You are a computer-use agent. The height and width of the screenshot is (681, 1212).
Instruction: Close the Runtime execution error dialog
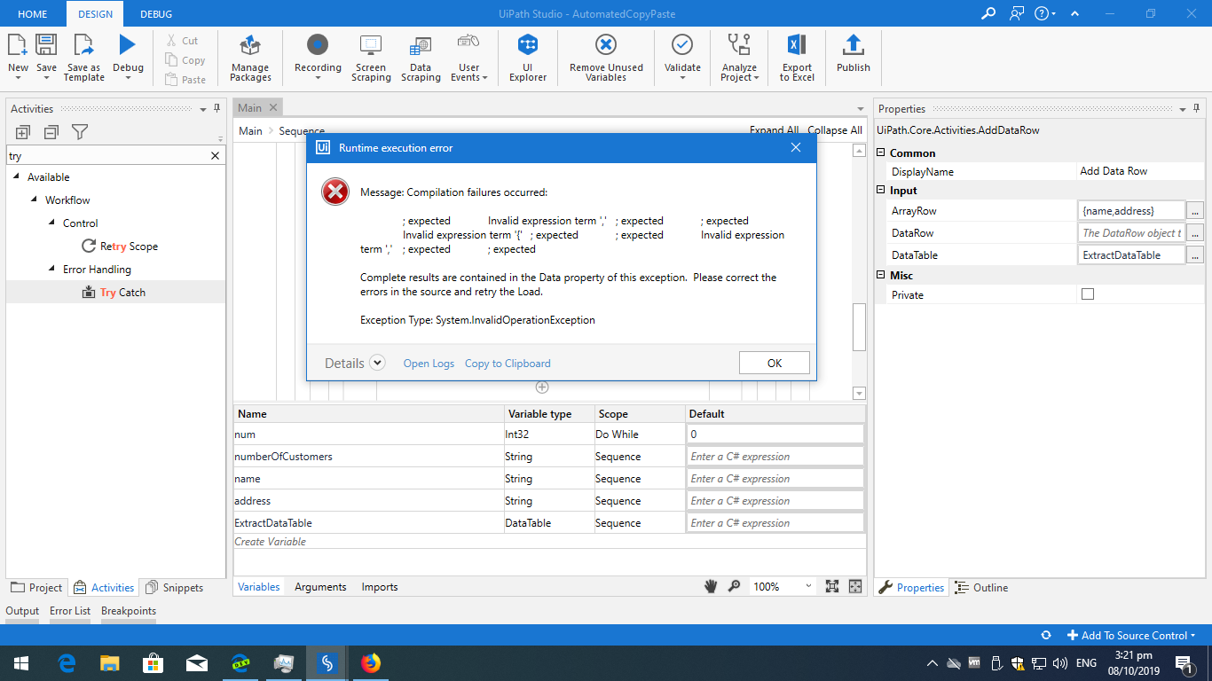tap(796, 148)
